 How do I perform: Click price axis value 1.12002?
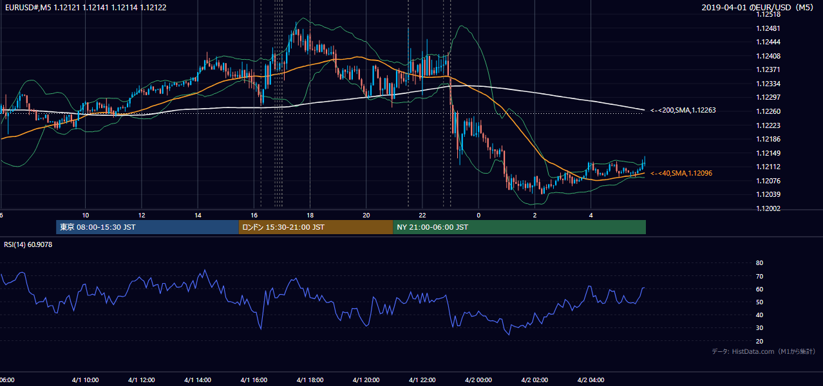768,208
